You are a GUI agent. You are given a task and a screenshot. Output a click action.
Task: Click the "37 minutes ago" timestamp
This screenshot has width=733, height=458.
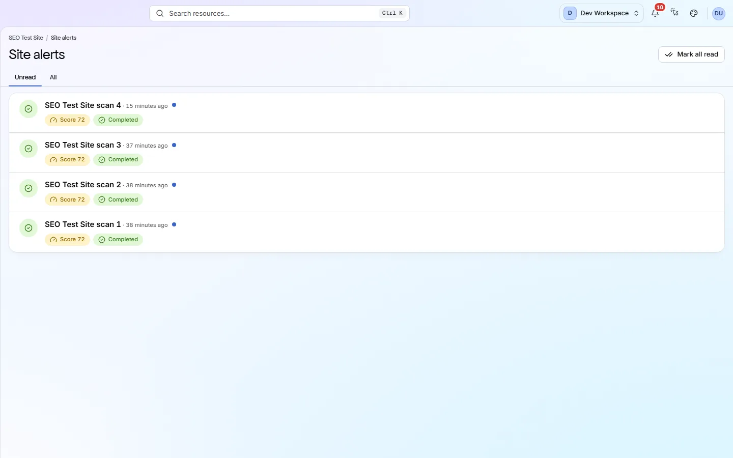coord(147,146)
